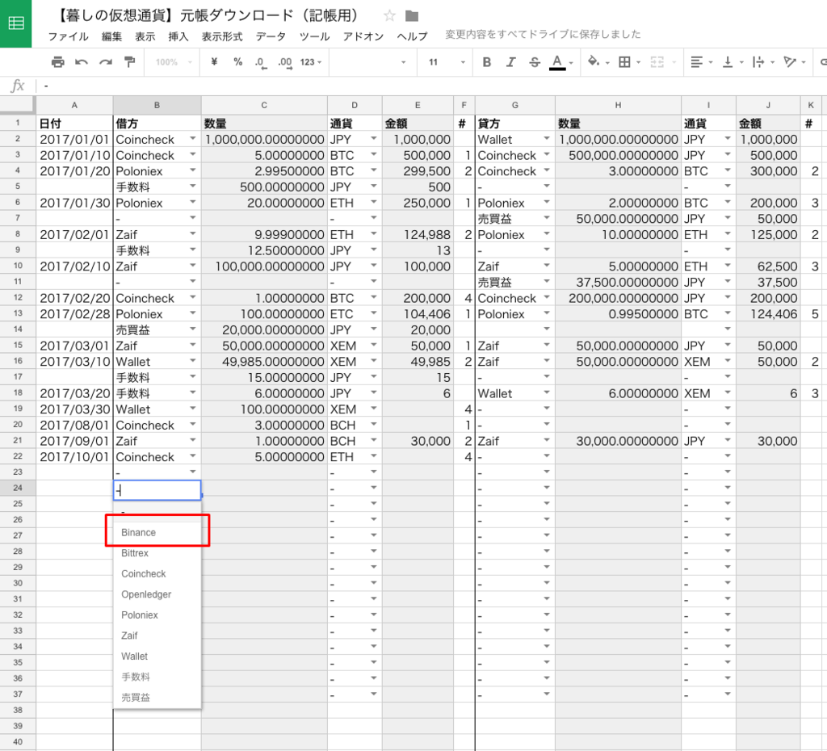This screenshot has width=827, height=751.
Task: Open the more number formats dropdown
Action: click(x=311, y=62)
